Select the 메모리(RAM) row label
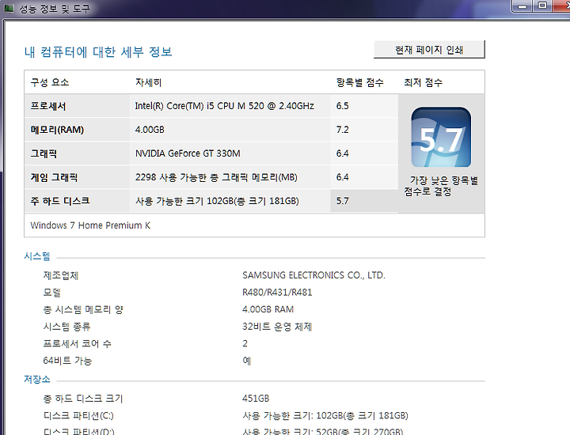570x435 pixels. coord(57,130)
